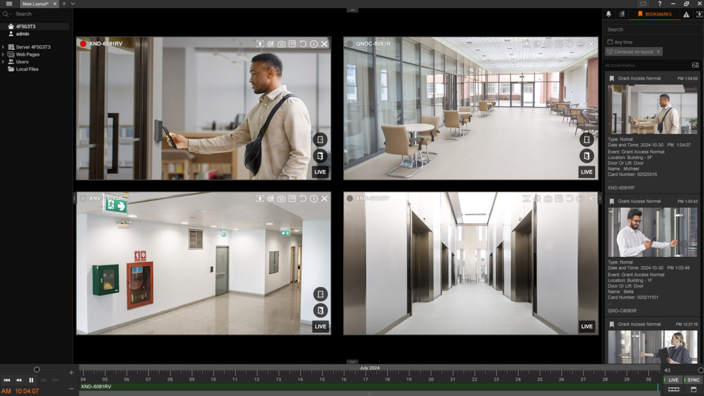Take a snapshot from the XND-6081RV camera tile

[x=283, y=43]
